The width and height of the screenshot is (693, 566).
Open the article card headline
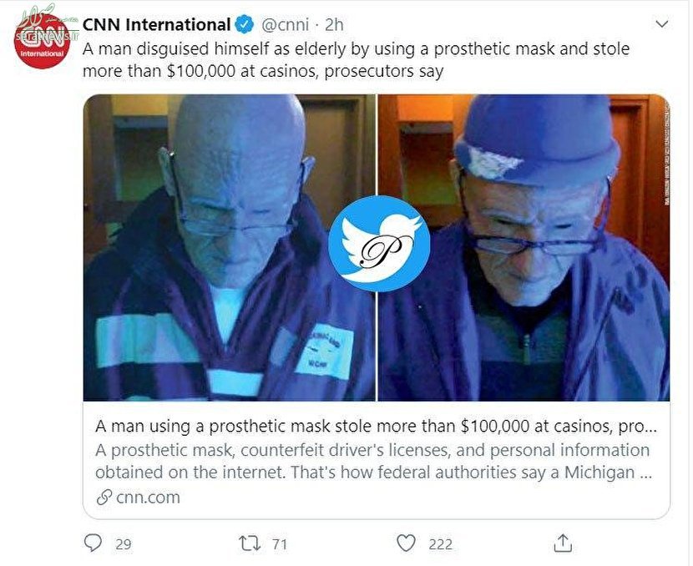pyautogui.click(x=376, y=426)
